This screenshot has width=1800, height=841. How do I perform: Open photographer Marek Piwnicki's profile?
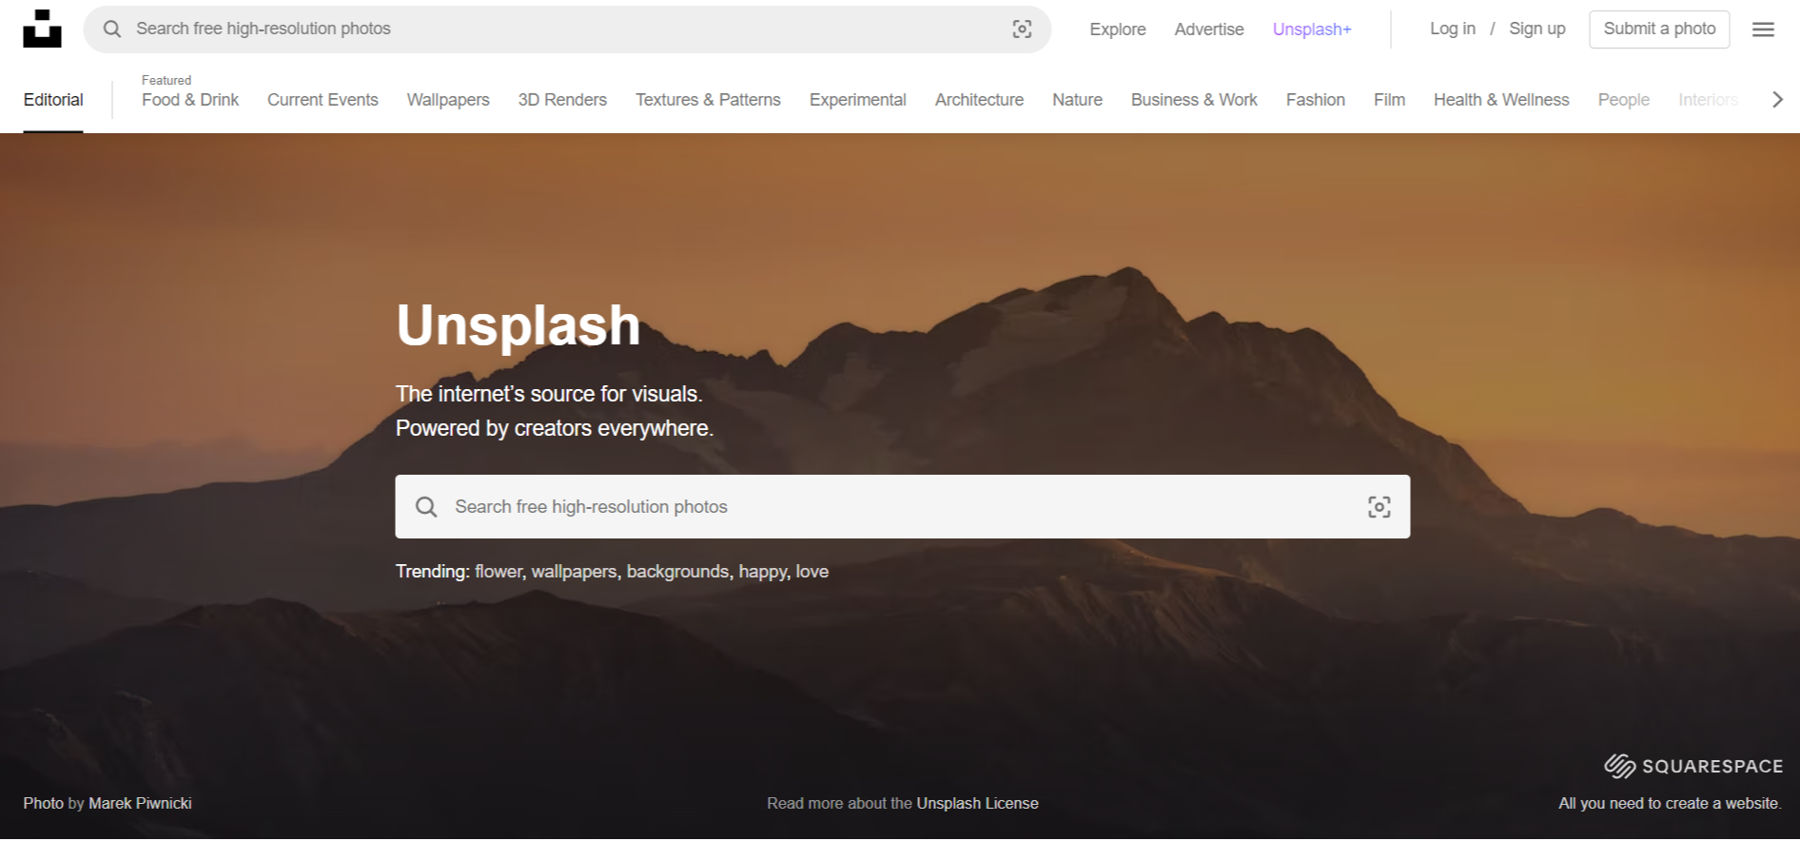(x=140, y=803)
